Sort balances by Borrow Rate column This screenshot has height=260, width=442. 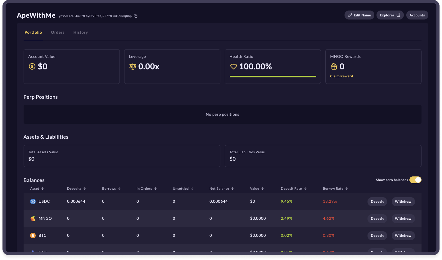click(336, 188)
